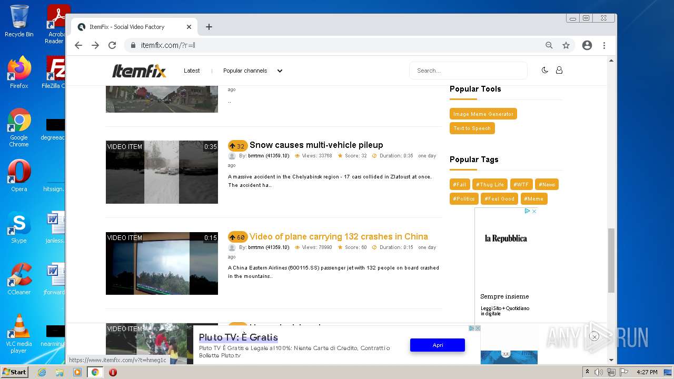Open the Opera desktop shortcut
This screenshot has width=674, height=379.
point(19,176)
